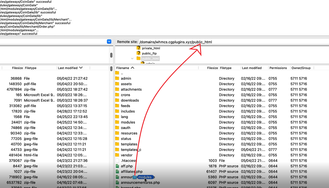
Task: Sort remote list by Last modified header
Action: point(252,68)
